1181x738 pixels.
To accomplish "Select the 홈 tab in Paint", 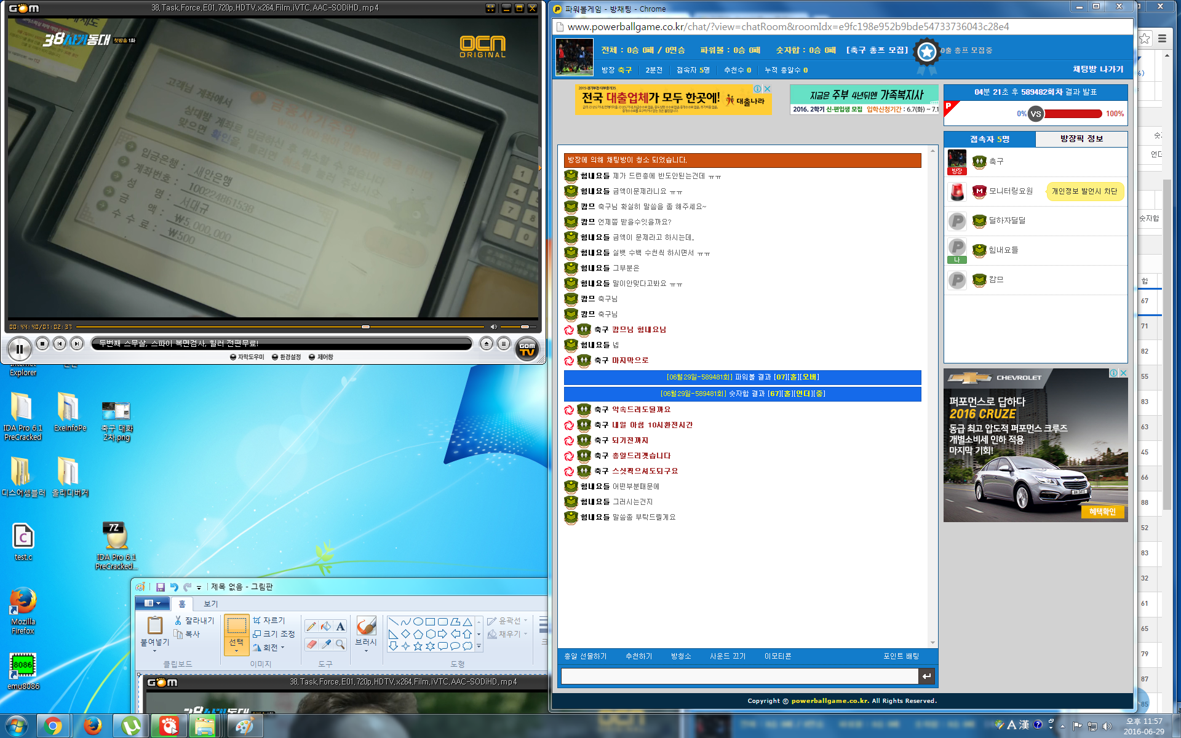I will coord(181,604).
